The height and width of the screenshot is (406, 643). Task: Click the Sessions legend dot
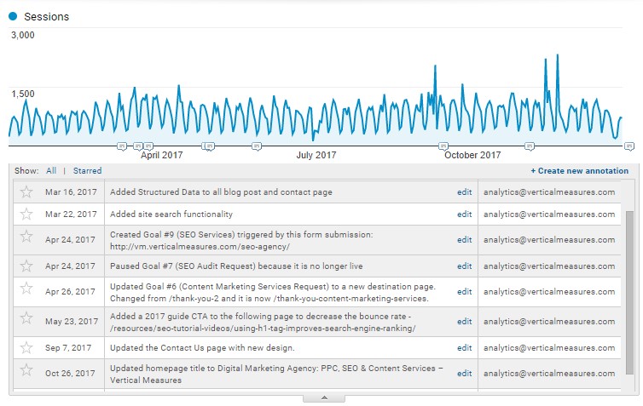(13, 16)
